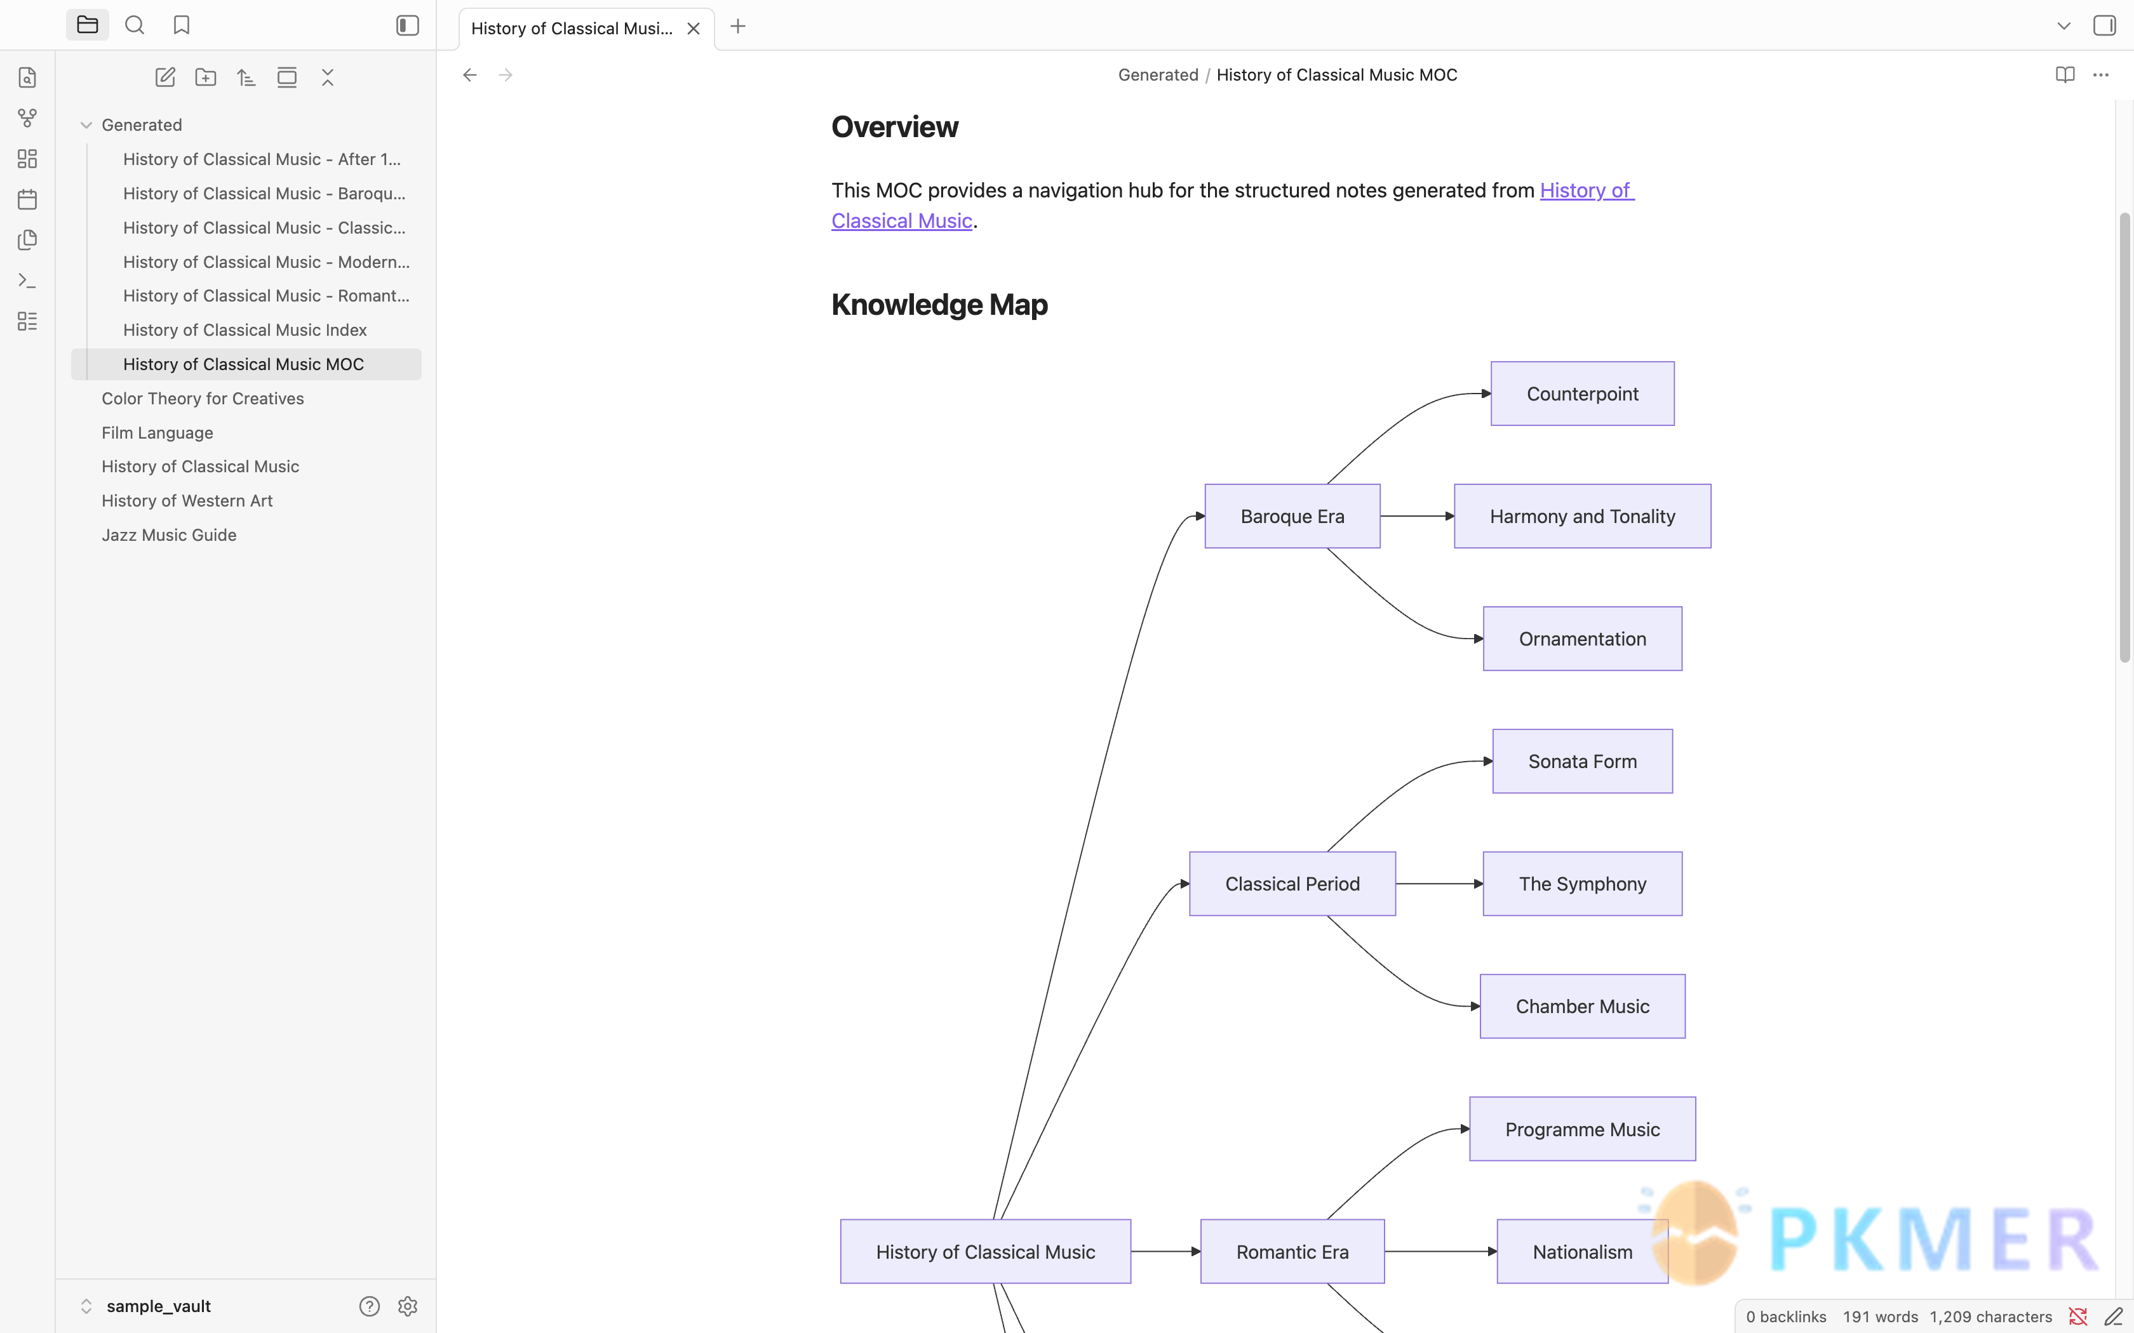Open the graph view from the ribbon
Image resolution: width=2134 pixels, height=1333 pixels.
27,117
